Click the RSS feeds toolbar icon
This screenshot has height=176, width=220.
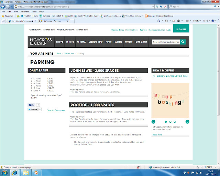tap(166, 21)
